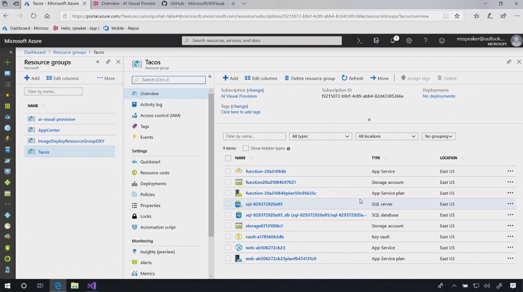Screen dimensions: 523x292
Task: Open the web-ab506272cb23 resource link
Action: (265, 248)
